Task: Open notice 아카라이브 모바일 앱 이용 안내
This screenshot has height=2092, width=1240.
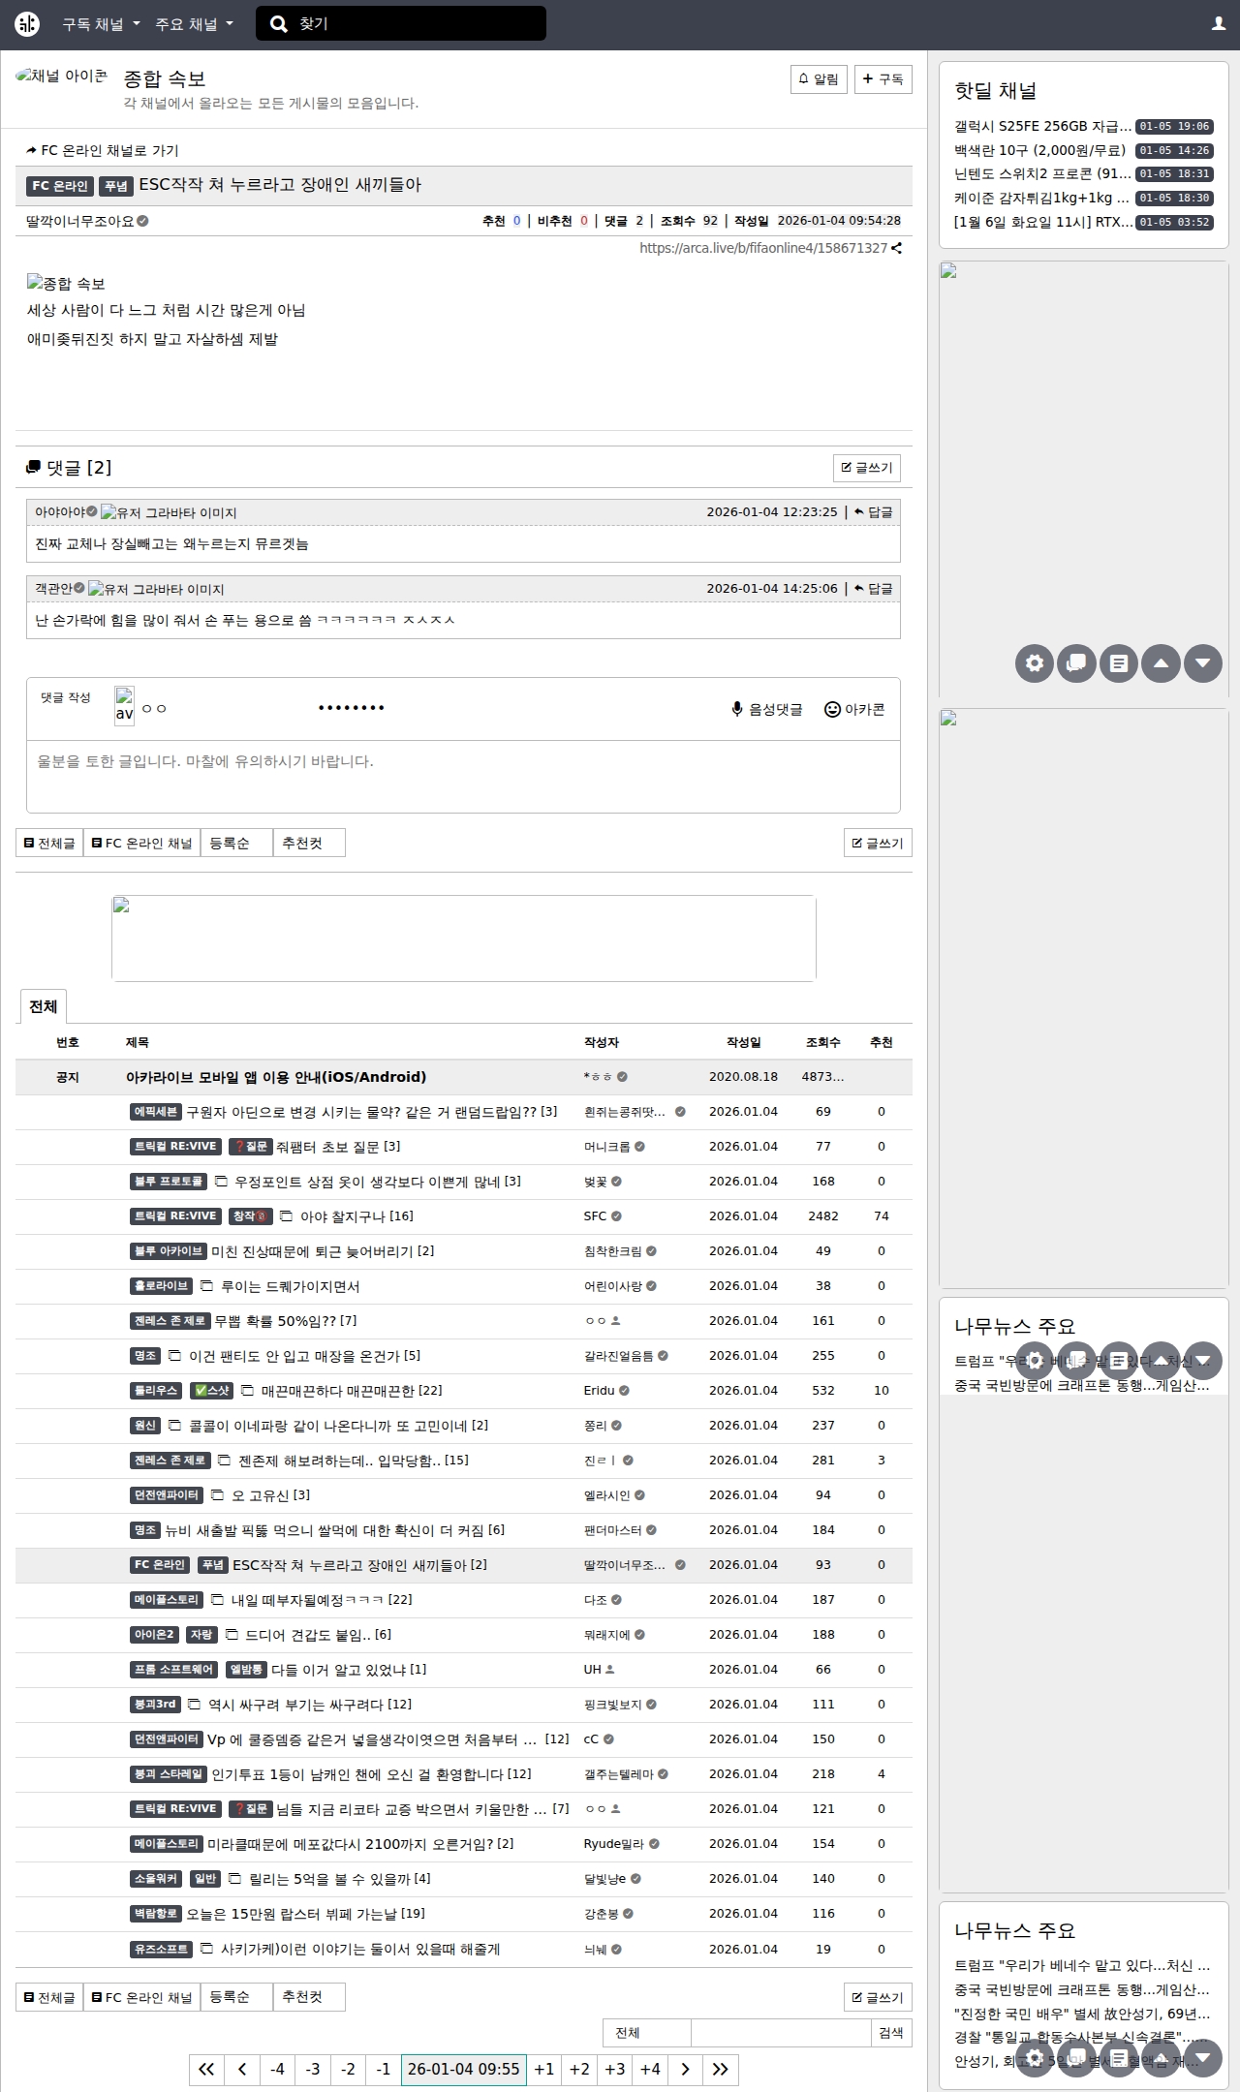Action: [276, 1077]
